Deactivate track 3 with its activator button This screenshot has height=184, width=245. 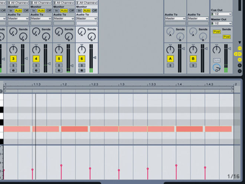click(x=13, y=59)
